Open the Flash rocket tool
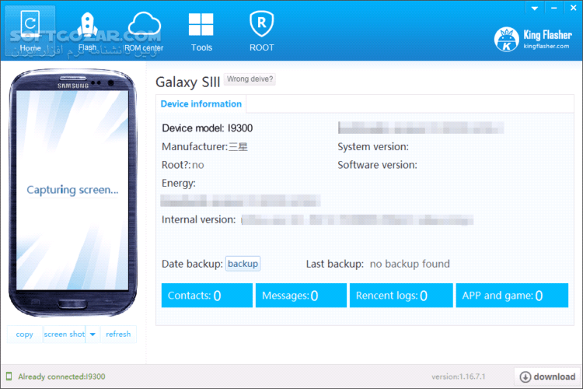This screenshot has width=583, height=389. (87, 31)
